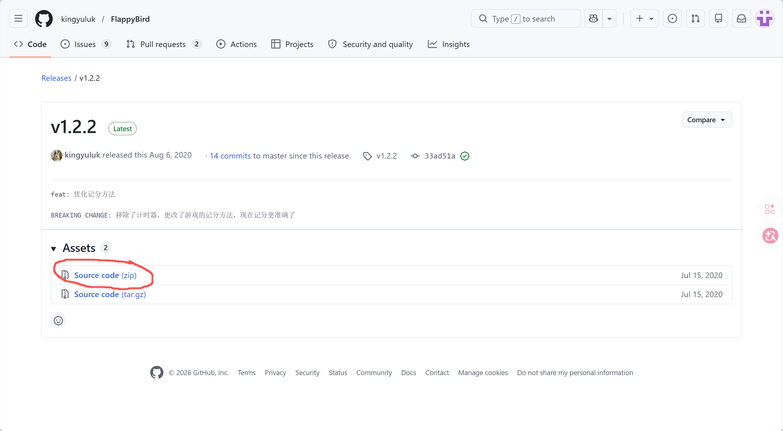Open Contact footer link
783x431 pixels.
[x=437, y=373]
